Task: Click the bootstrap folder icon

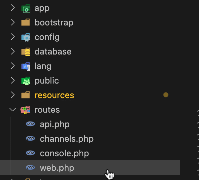Action: point(26,23)
